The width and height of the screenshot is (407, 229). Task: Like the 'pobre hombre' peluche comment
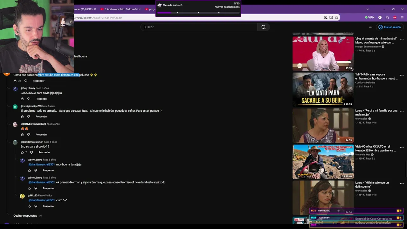coord(15,81)
